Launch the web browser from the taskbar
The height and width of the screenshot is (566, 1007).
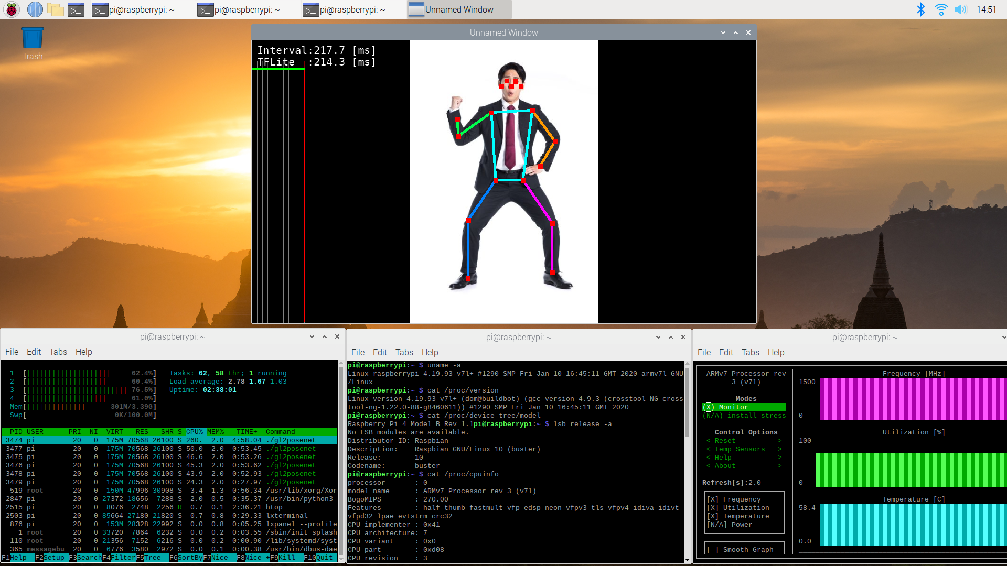35,9
